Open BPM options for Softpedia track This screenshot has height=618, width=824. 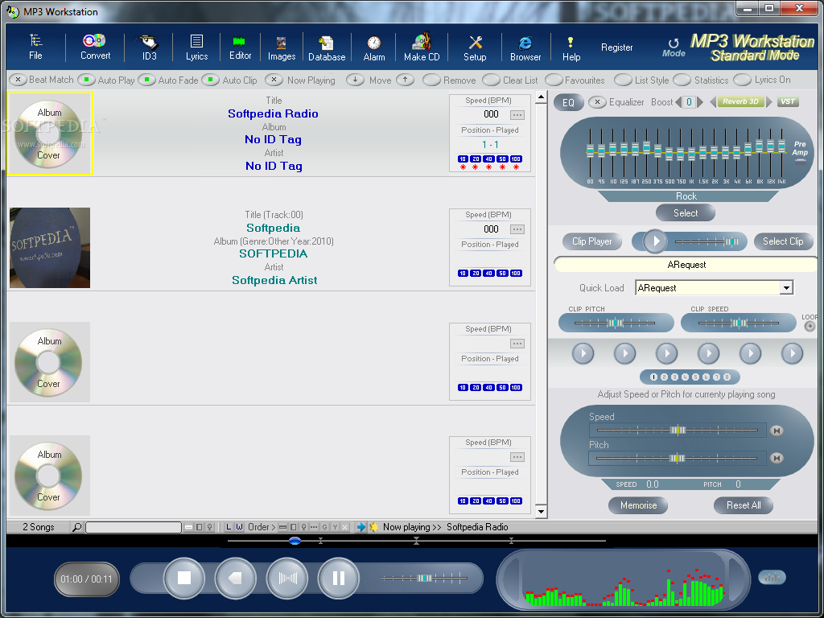(x=517, y=229)
